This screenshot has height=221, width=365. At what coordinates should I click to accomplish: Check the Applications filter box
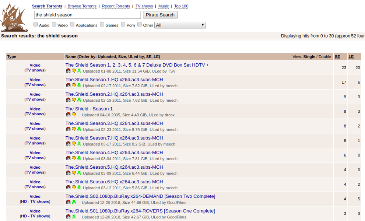pyautogui.click(x=72, y=24)
